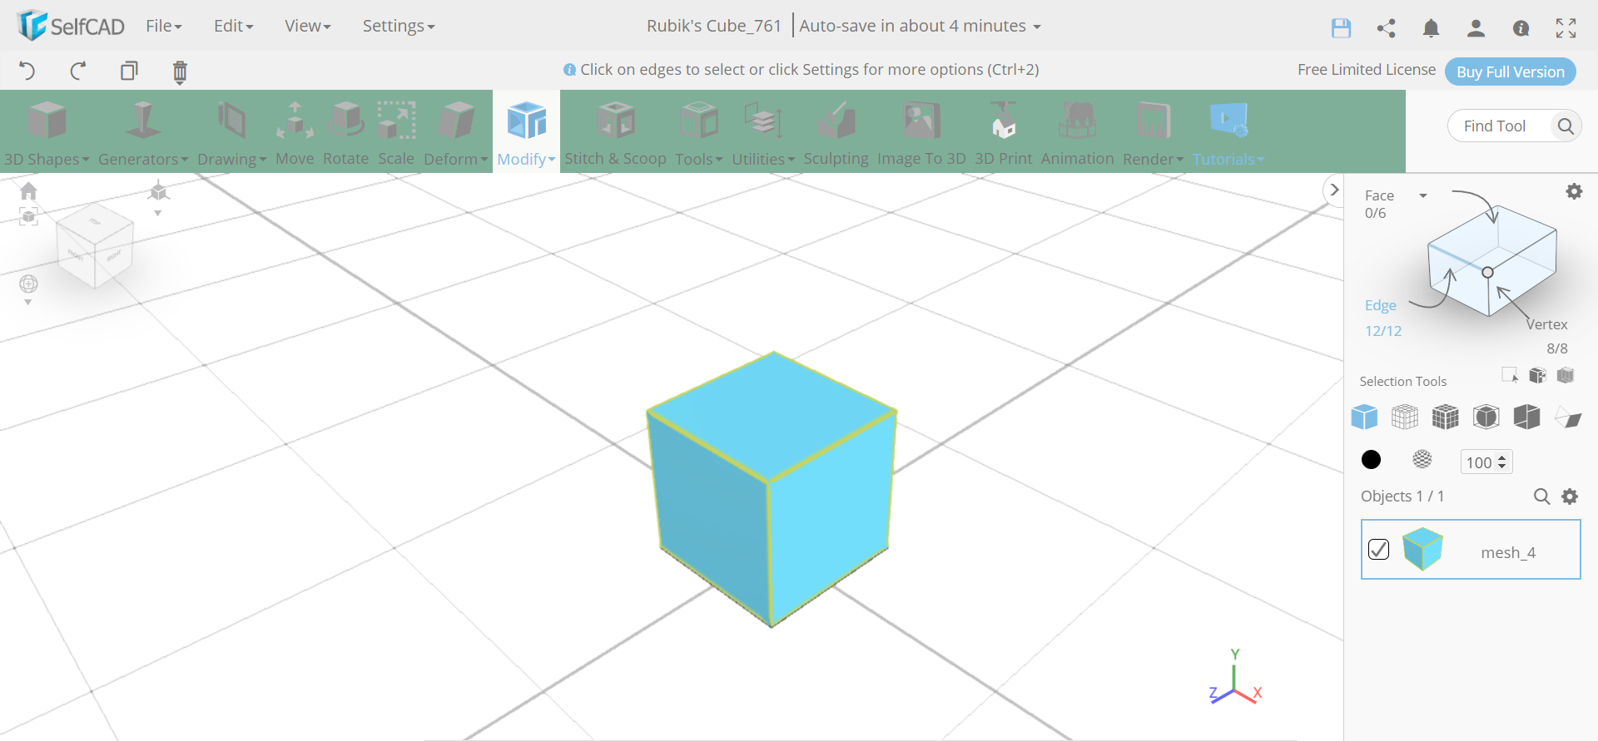Screen dimensions: 1598x741
Task: Select the Scale tool
Action: [396, 133]
